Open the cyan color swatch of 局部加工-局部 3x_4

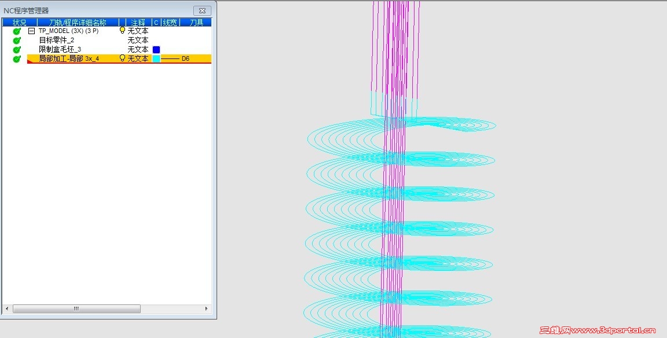pos(156,58)
